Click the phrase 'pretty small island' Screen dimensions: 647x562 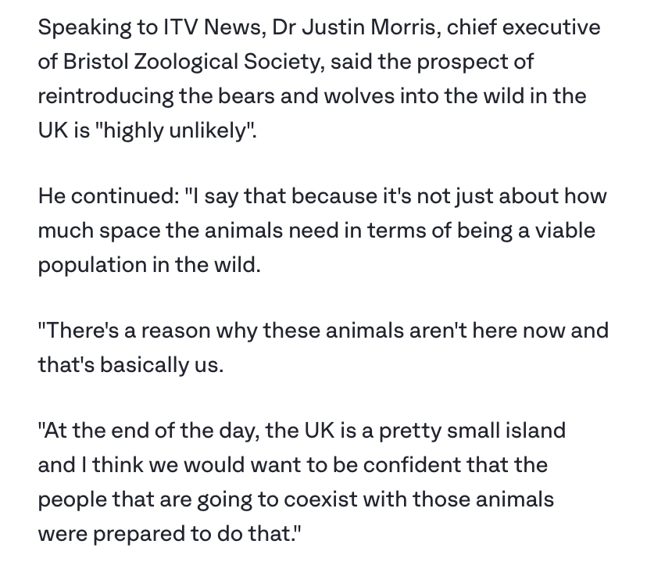[x=472, y=431]
